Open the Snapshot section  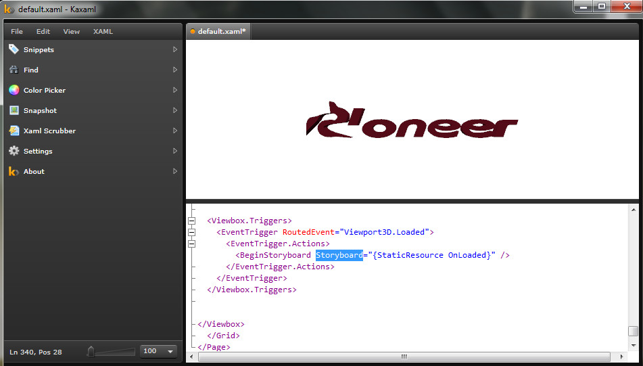coord(93,110)
